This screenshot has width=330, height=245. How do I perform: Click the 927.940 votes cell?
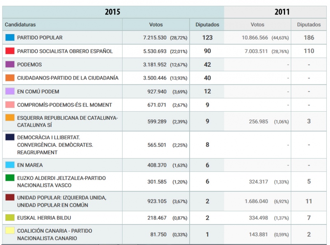tap(157, 91)
